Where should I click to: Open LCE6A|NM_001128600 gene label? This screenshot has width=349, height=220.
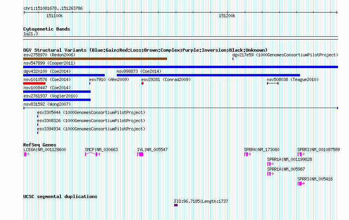click(x=45, y=150)
